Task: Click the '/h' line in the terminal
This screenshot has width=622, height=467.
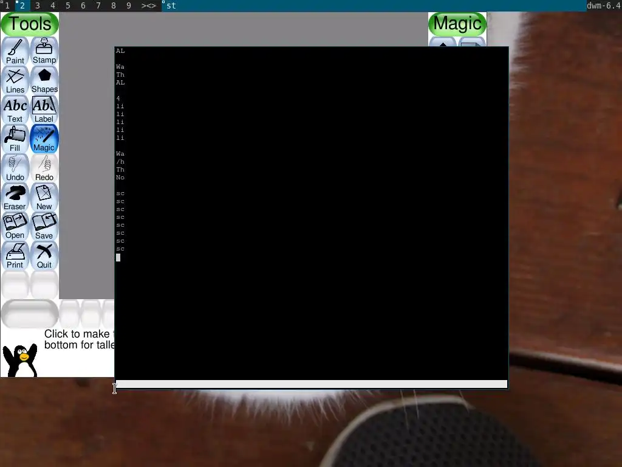Action: (x=120, y=162)
